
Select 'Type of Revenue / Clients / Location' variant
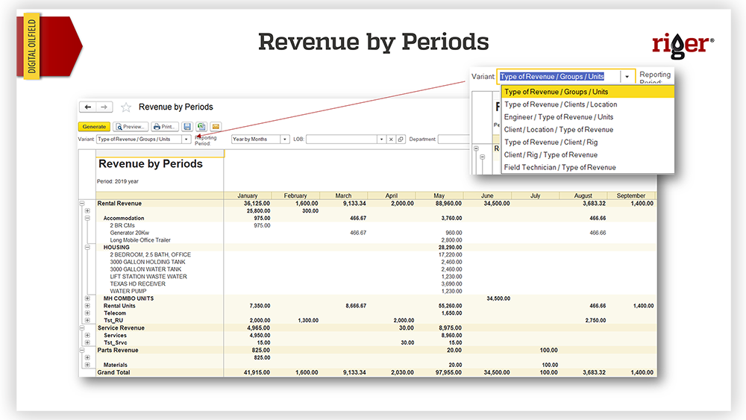click(x=560, y=104)
